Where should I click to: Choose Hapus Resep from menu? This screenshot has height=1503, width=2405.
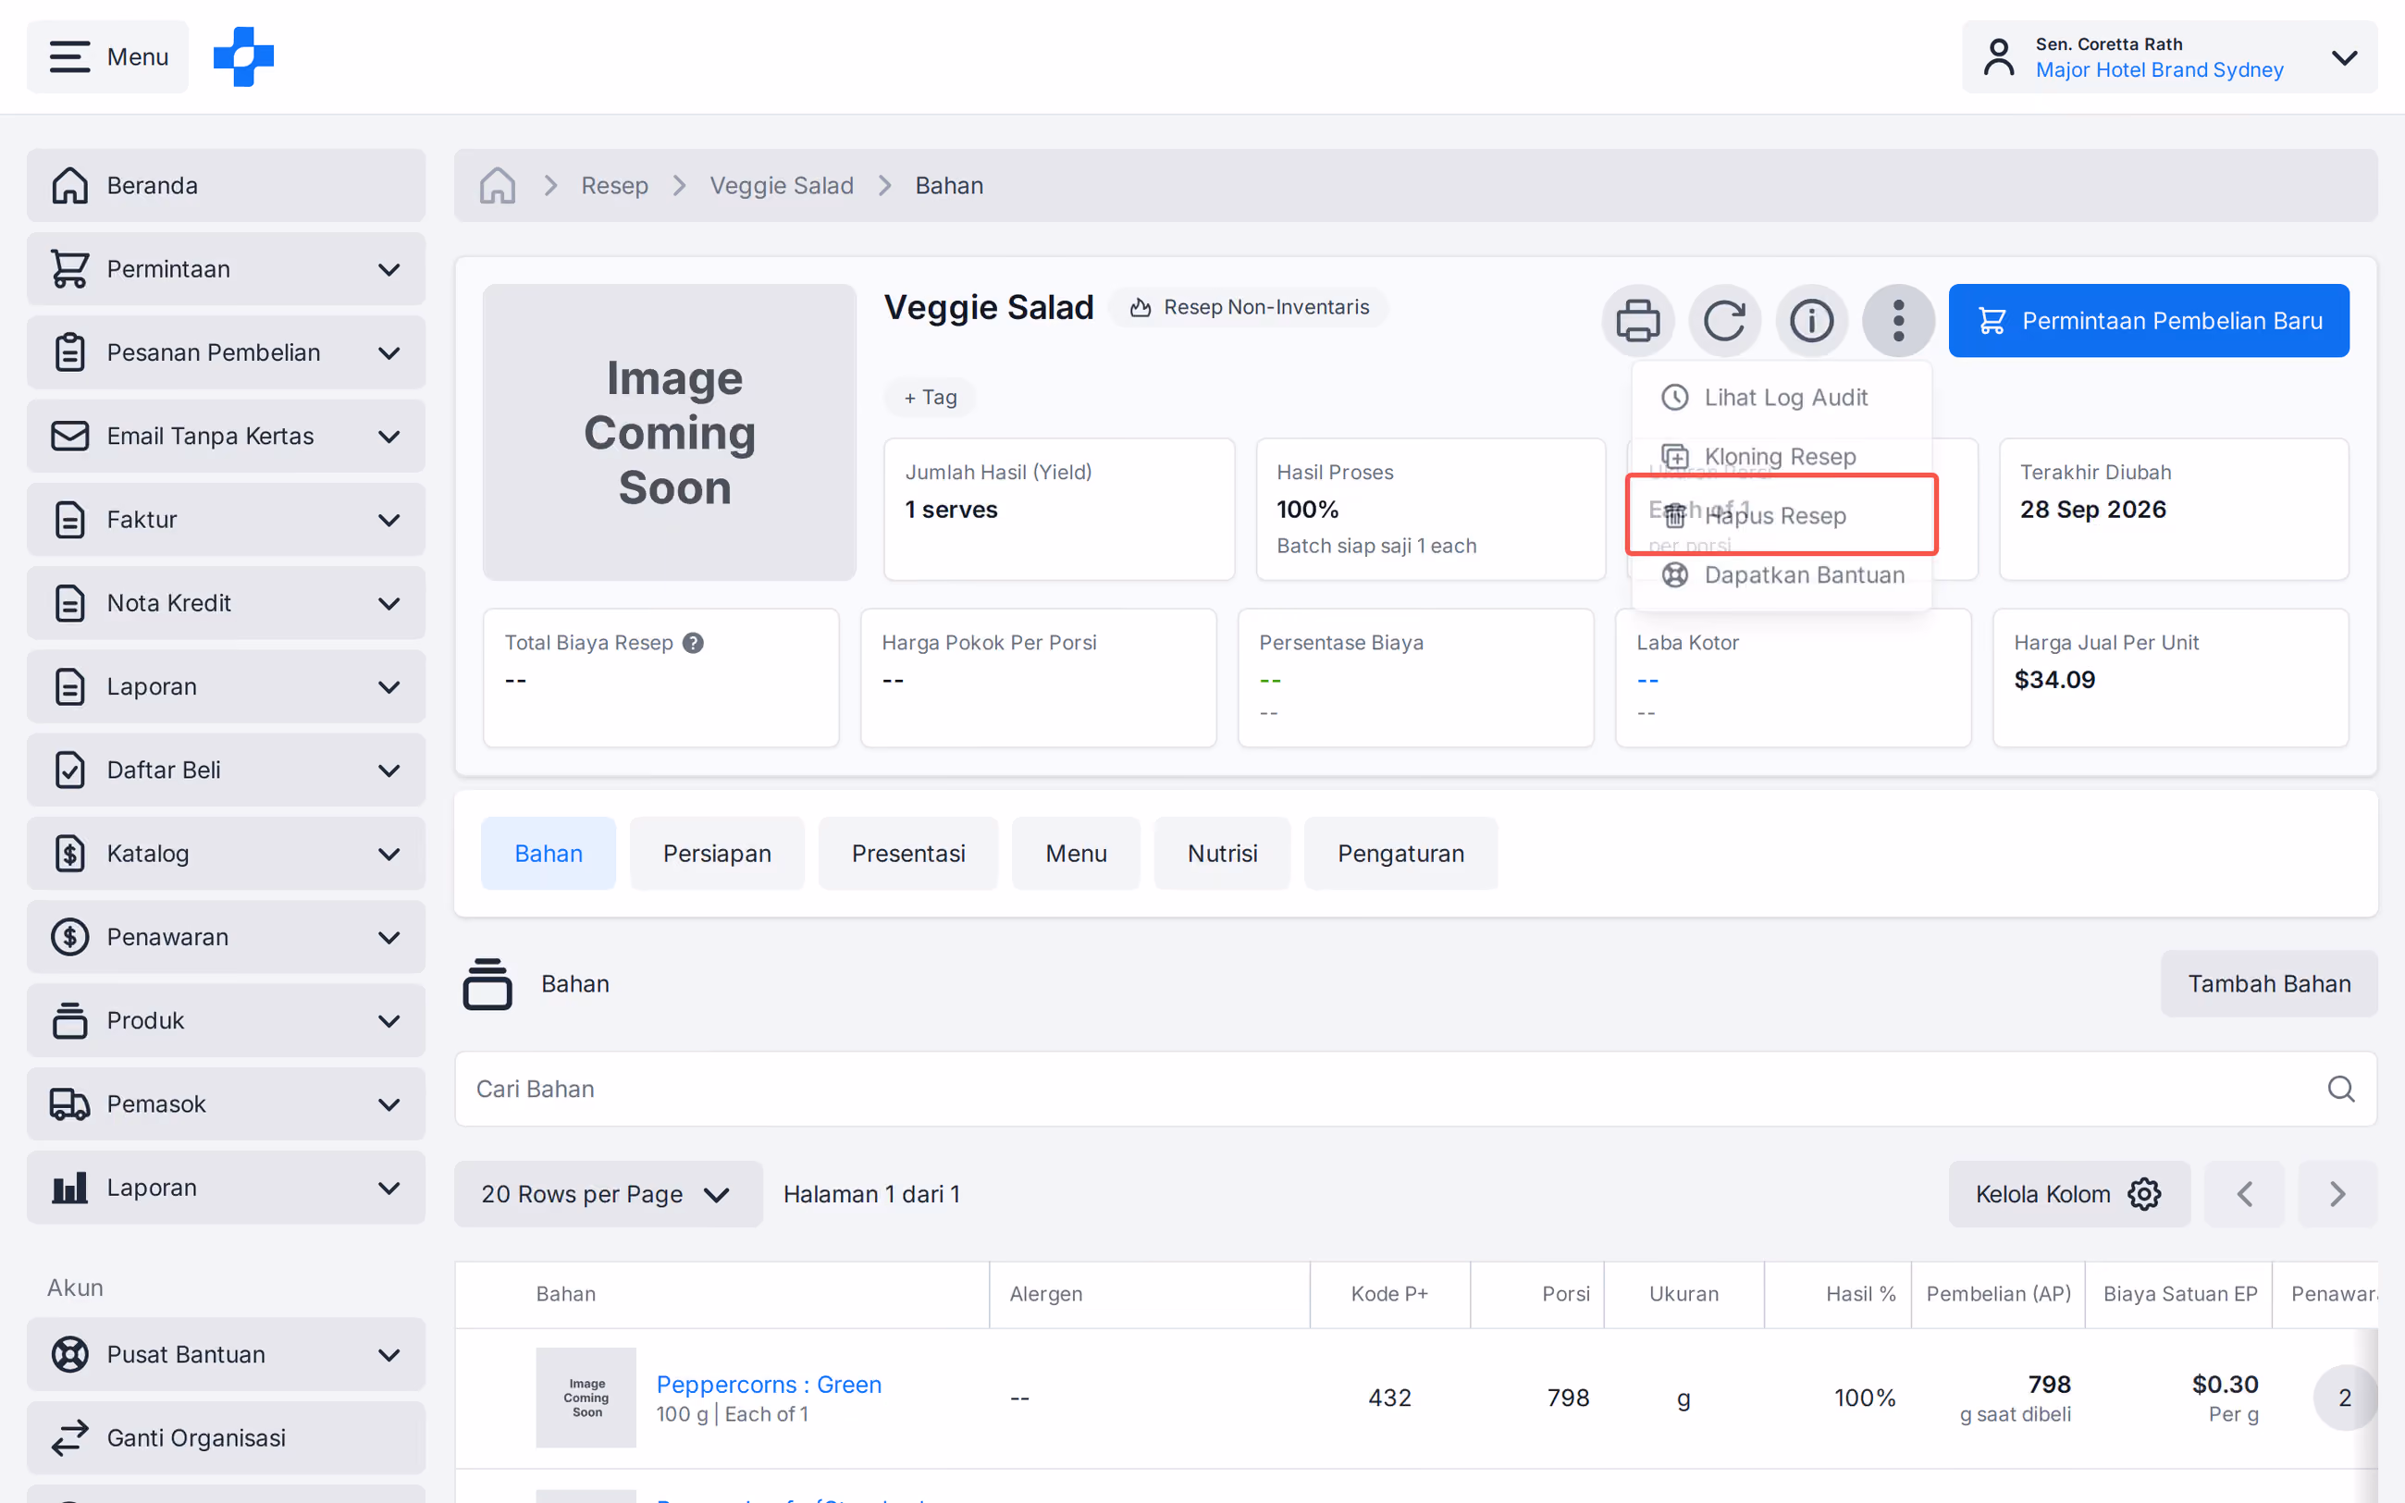click(1782, 515)
